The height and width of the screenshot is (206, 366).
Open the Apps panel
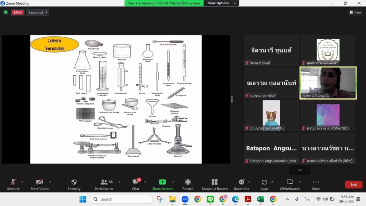click(x=264, y=182)
